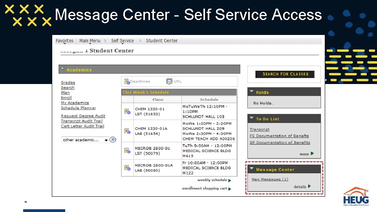
Task: Click calendar icon for CHEM 1330-01A LAB
Action: (127, 131)
